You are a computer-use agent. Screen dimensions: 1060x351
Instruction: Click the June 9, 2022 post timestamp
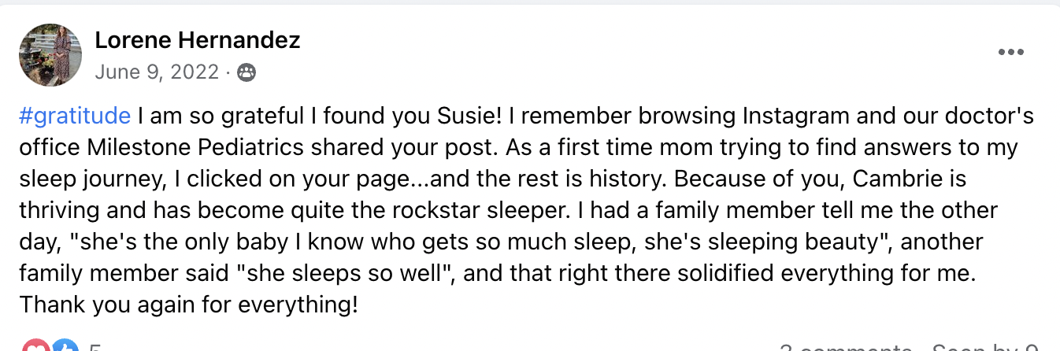click(x=157, y=72)
